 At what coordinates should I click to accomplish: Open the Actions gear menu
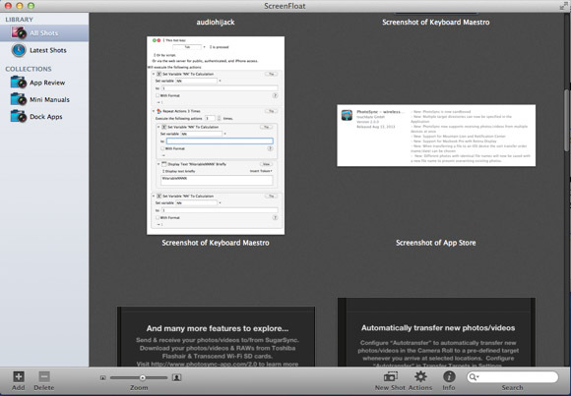[x=420, y=380]
